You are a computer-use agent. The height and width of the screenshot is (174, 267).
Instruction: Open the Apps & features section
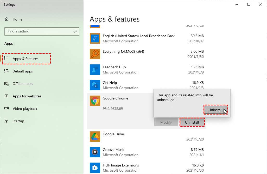coord(26,59)
